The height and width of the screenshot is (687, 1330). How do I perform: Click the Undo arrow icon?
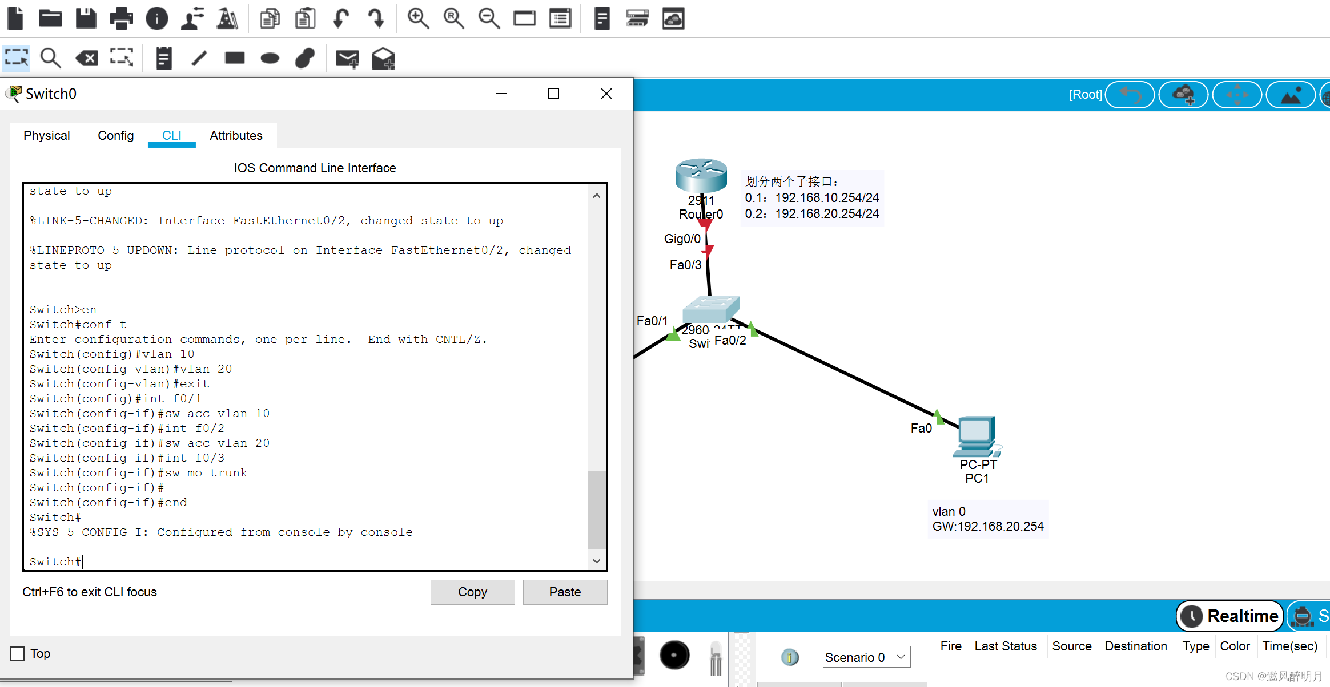point(341,18)
